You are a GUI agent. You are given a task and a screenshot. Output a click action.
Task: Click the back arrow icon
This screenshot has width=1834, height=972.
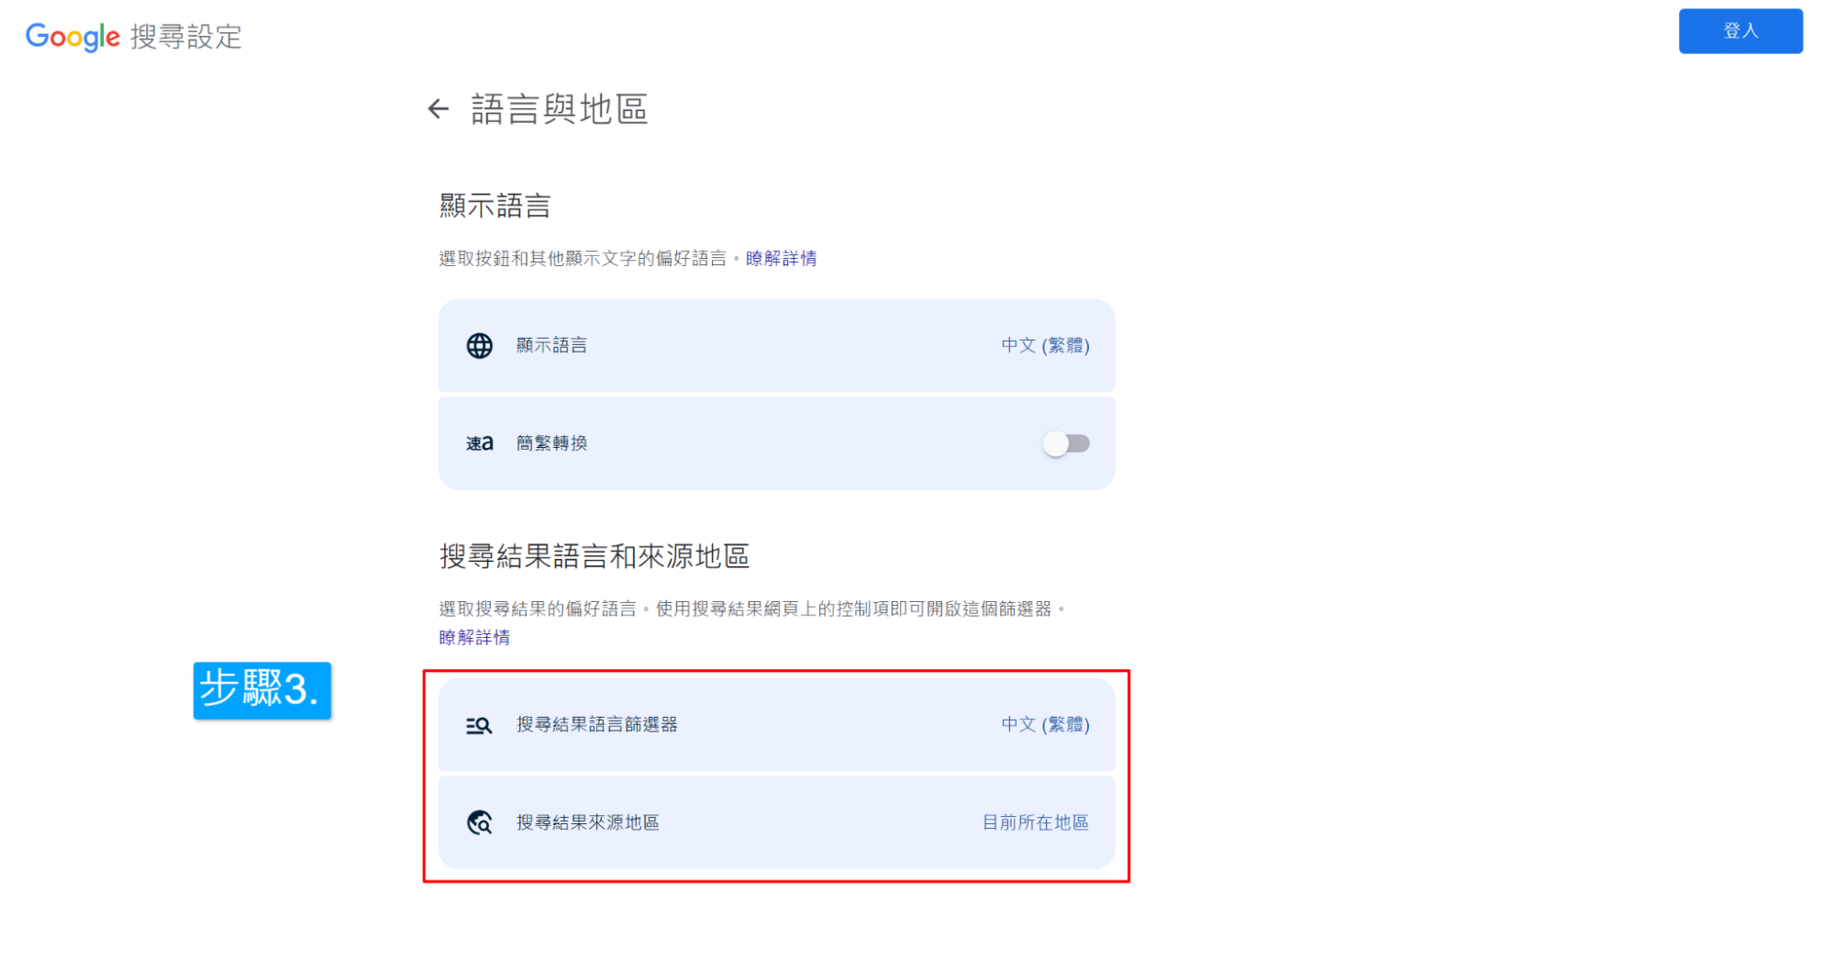coord(439,109)
